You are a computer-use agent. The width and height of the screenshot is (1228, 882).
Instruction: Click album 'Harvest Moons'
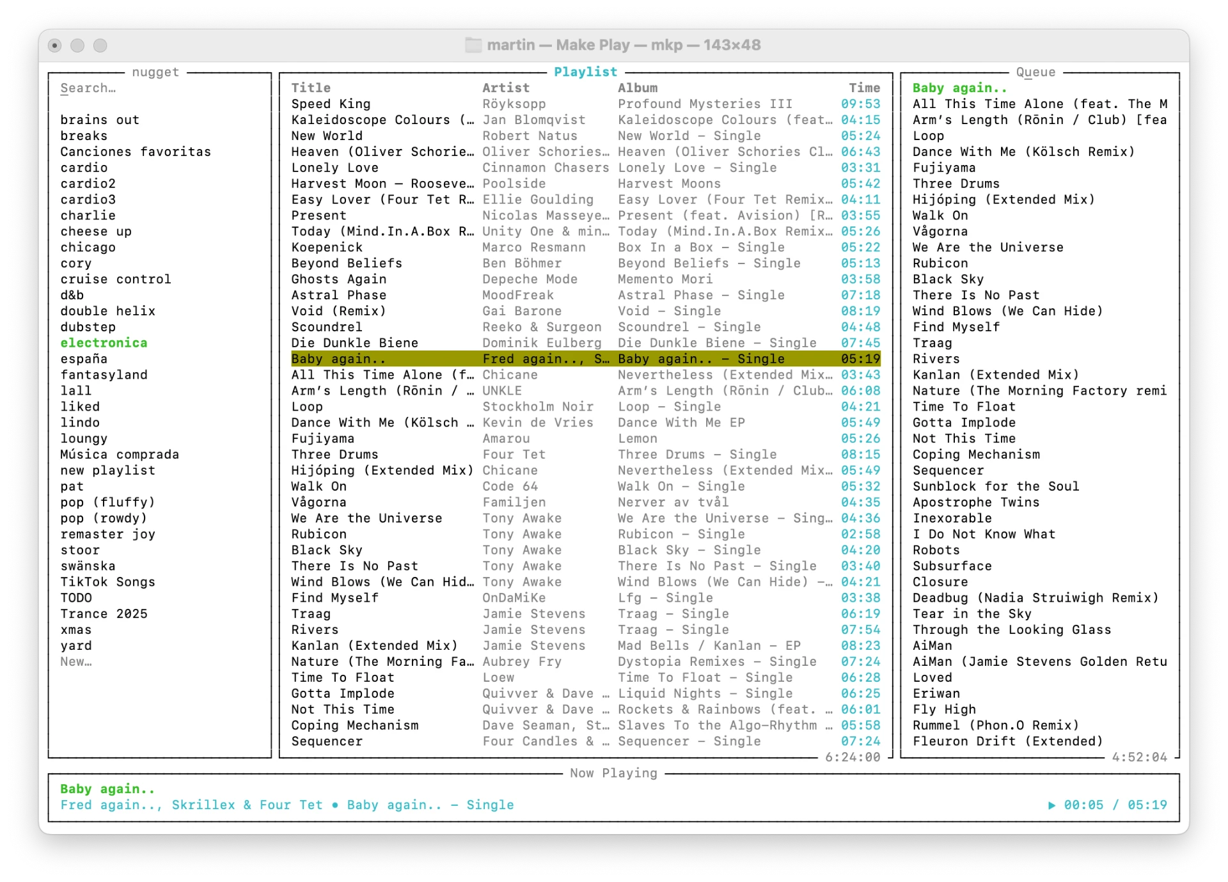669,184
